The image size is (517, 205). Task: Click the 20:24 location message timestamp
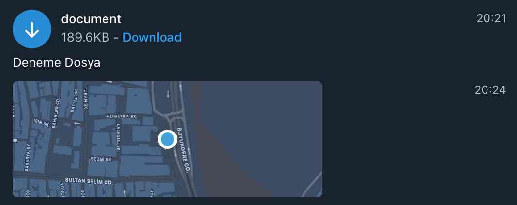point(490,90)
